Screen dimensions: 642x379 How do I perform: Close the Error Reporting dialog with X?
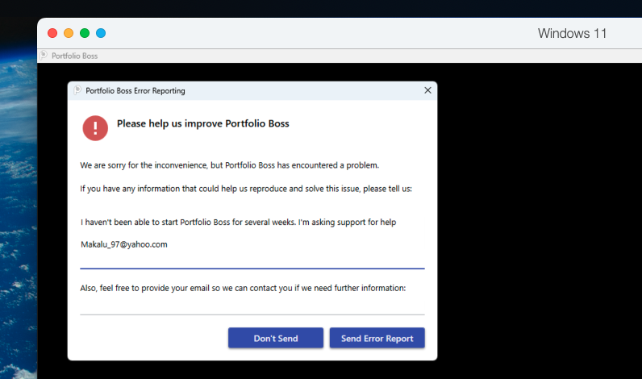(x=427, y=90)
